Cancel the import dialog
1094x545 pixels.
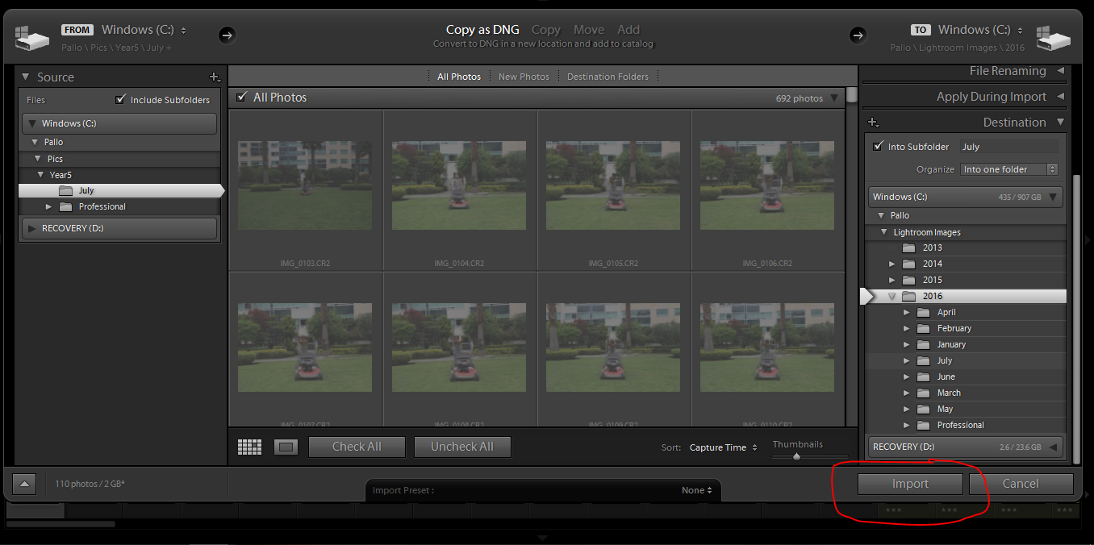point(1021,484)
